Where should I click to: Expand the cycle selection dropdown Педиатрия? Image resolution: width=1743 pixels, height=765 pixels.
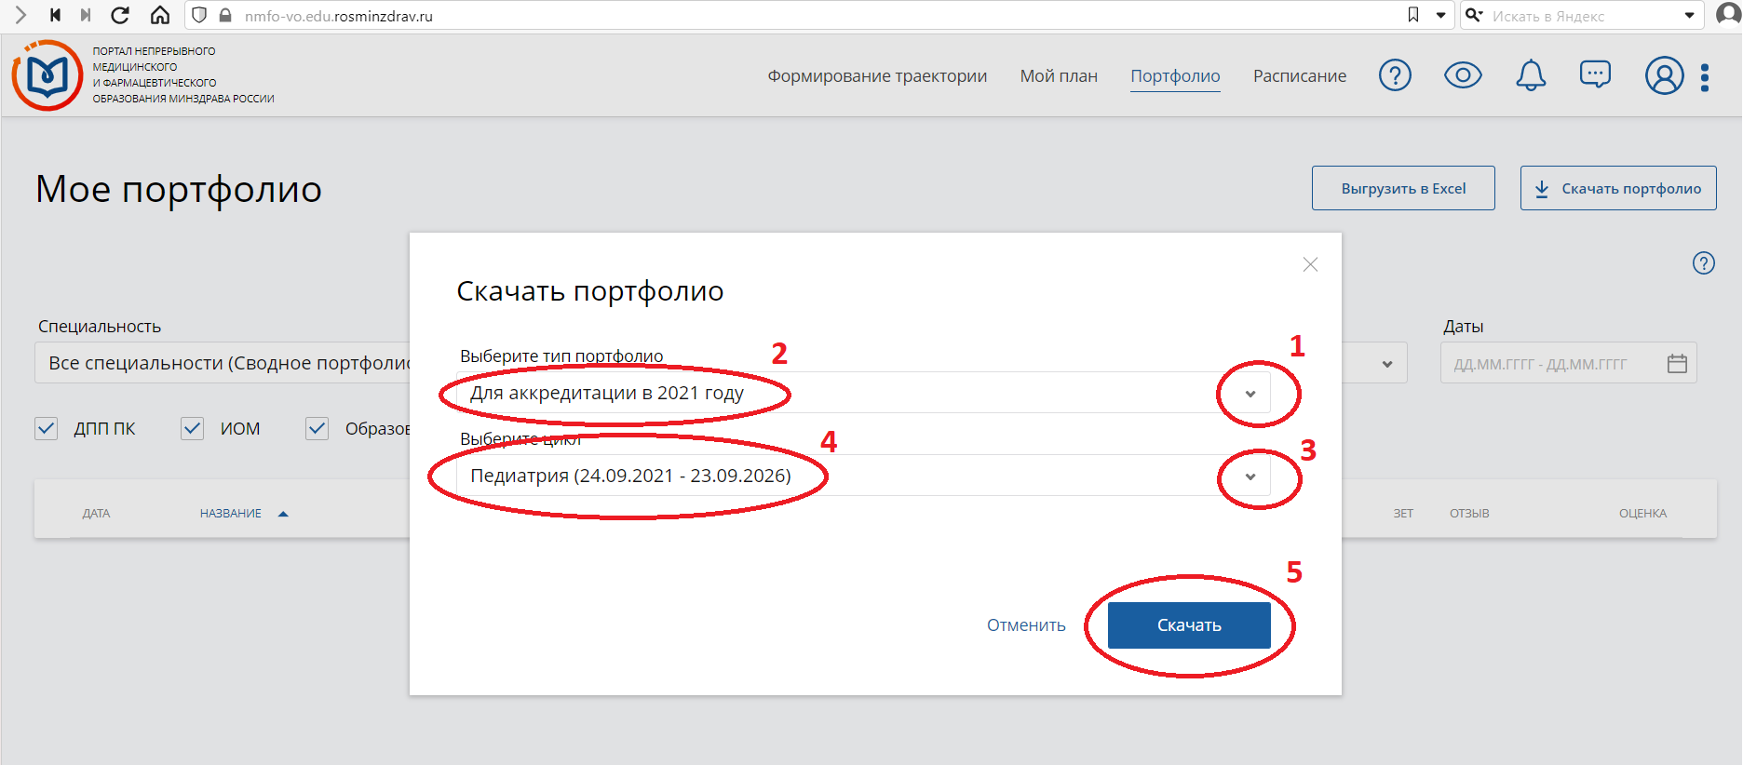click(x=1250, y=476)
